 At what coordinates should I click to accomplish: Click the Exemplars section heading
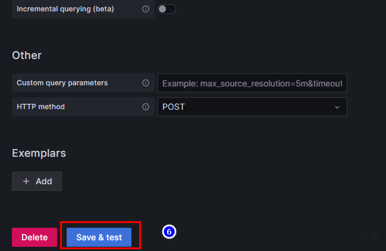[x=39, y=153]
